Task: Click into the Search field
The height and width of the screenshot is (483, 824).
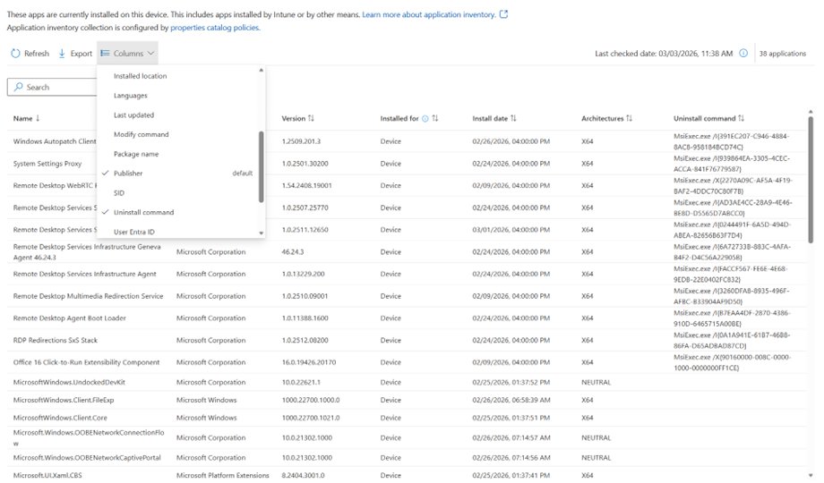Action: click(53, 87)
